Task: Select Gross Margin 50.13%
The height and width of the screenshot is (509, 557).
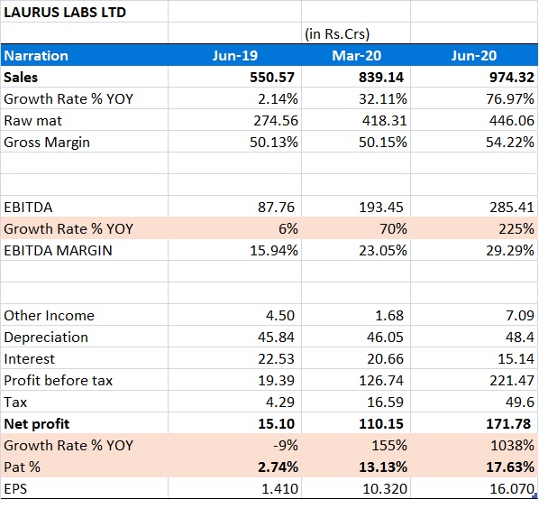Action: point(235,143)
